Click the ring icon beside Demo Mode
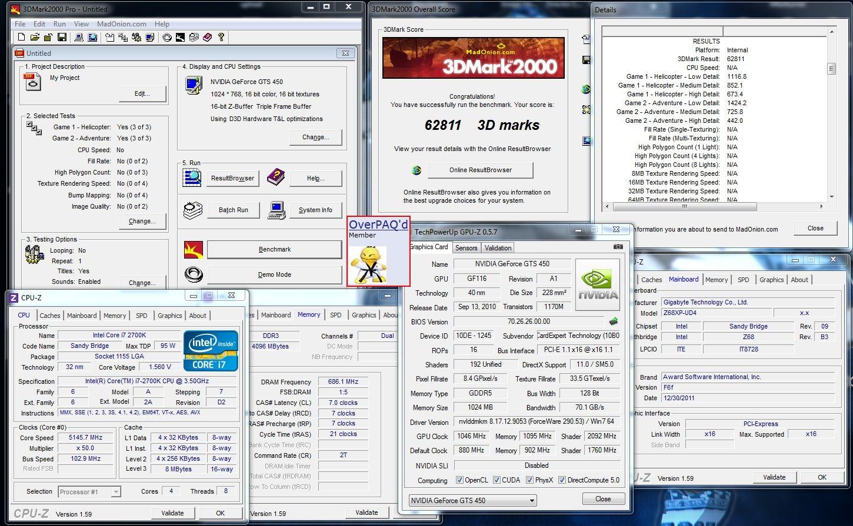 coord(193,274)
